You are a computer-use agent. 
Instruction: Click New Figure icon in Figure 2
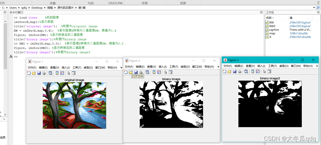(x=126, y=72)
